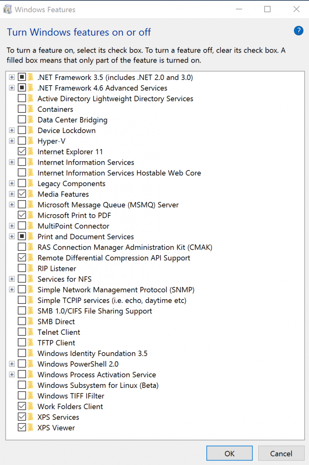Screen dimensions: 309x465
Task: Click the folder icon beside Telnet Client
Action: click(x=30, y=332)
